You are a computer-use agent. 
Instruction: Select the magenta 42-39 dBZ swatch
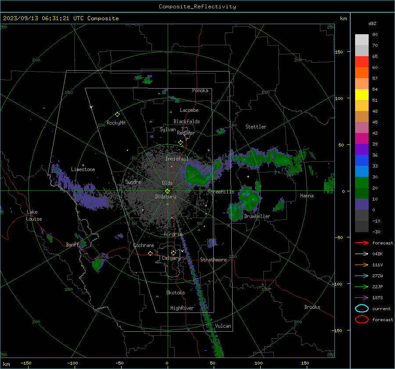coord(362,139)
